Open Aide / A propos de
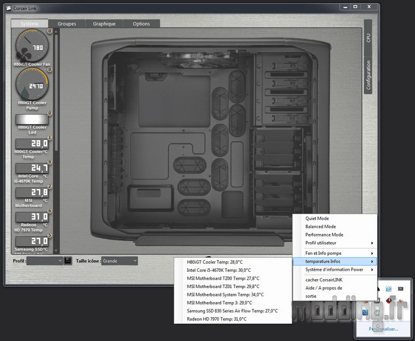 pos(335,288)
